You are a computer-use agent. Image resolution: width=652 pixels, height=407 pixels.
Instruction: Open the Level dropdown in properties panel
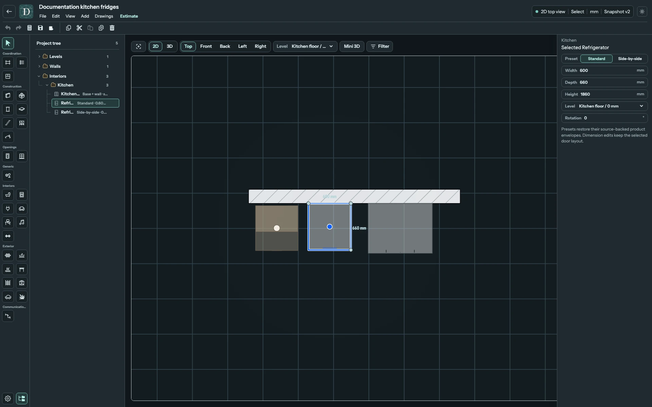604,106
